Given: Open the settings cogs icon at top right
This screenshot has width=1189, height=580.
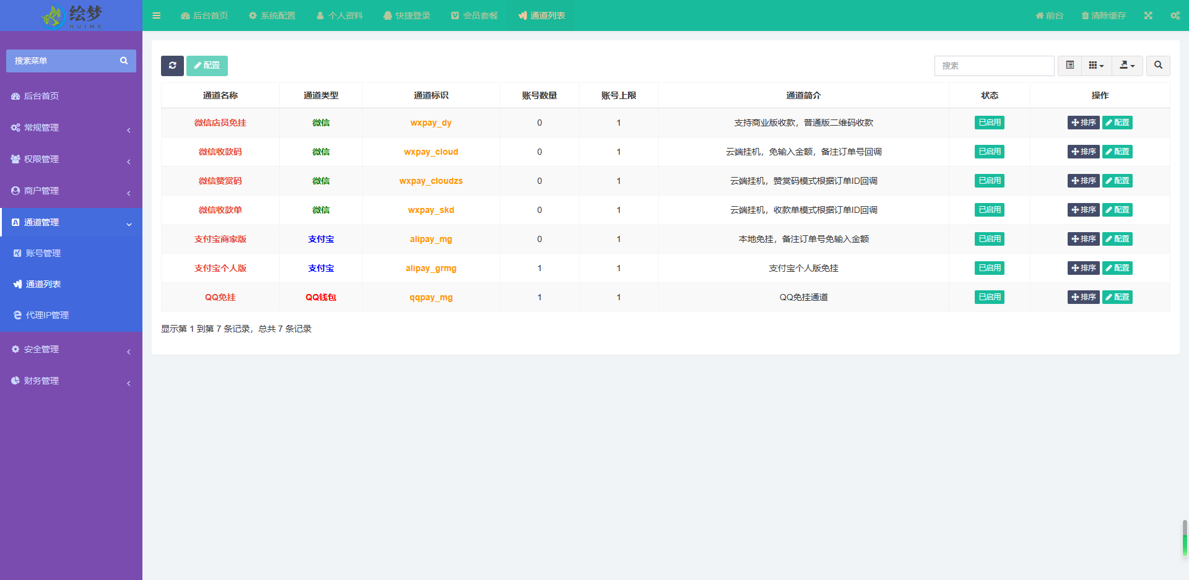Looking at the screenshot, I should click(1175, 15).
